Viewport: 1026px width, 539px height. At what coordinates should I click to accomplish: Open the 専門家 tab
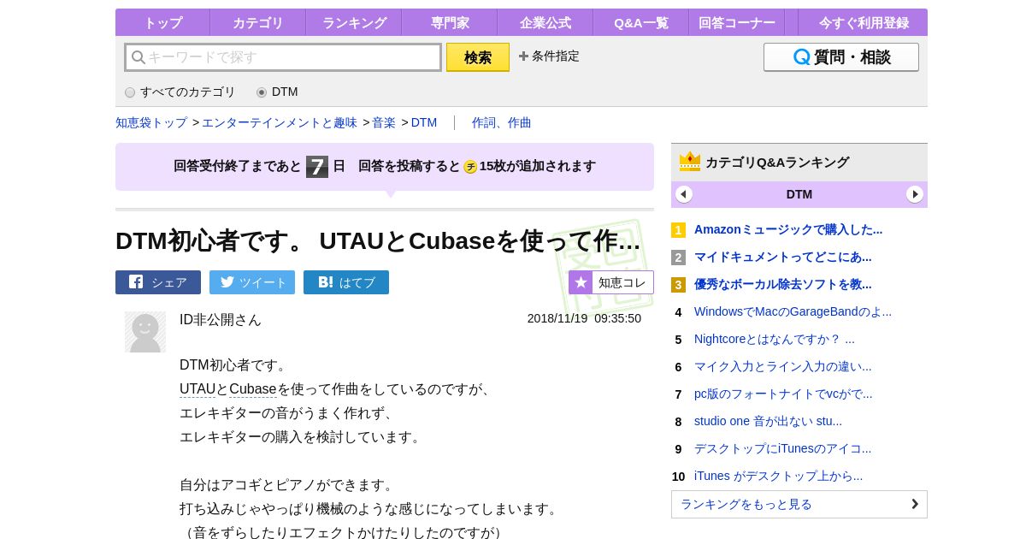(x=450, y=23)
